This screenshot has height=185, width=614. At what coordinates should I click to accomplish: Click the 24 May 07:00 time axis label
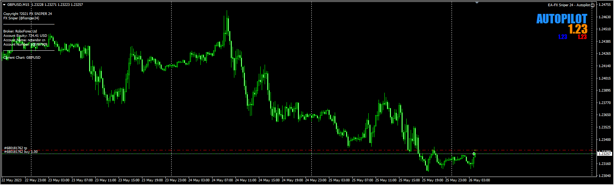222,180
